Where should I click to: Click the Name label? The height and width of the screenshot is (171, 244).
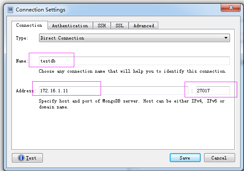click(x=22, y=61)
